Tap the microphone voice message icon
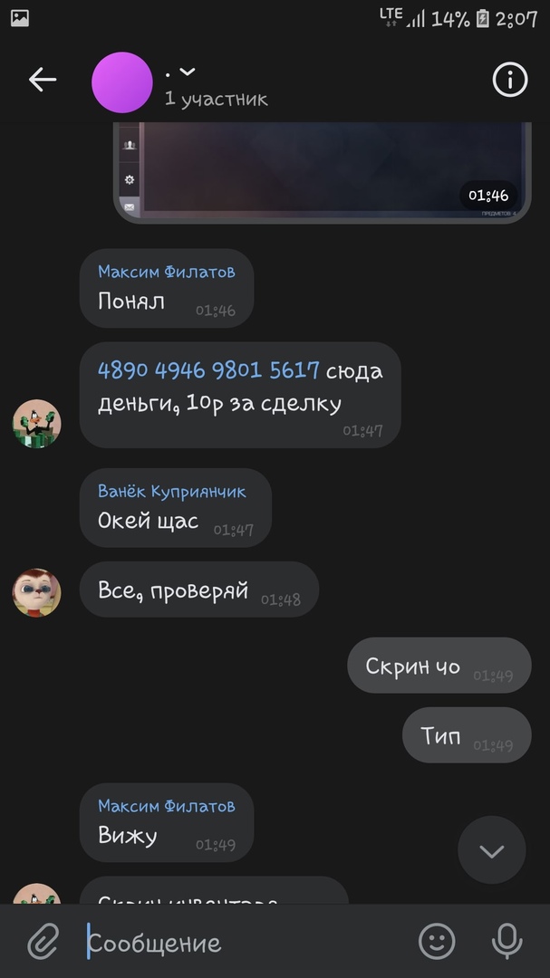 pos(507,941)
